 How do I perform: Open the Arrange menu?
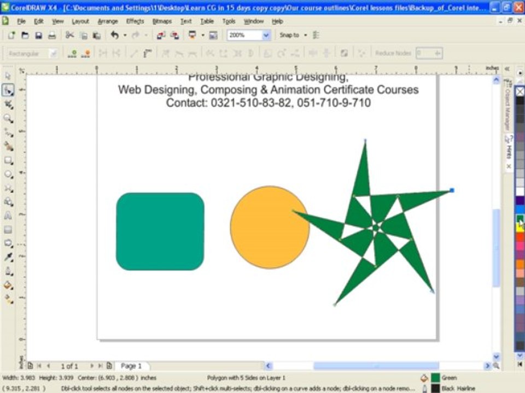click(107, 21)
